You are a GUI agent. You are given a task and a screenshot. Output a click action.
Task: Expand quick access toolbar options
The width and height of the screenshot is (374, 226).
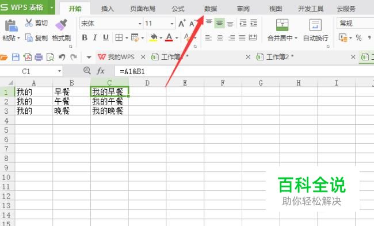point(89,57)
